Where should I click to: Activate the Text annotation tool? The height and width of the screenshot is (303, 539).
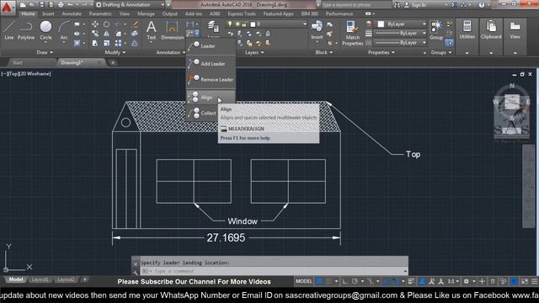point(152,30)
